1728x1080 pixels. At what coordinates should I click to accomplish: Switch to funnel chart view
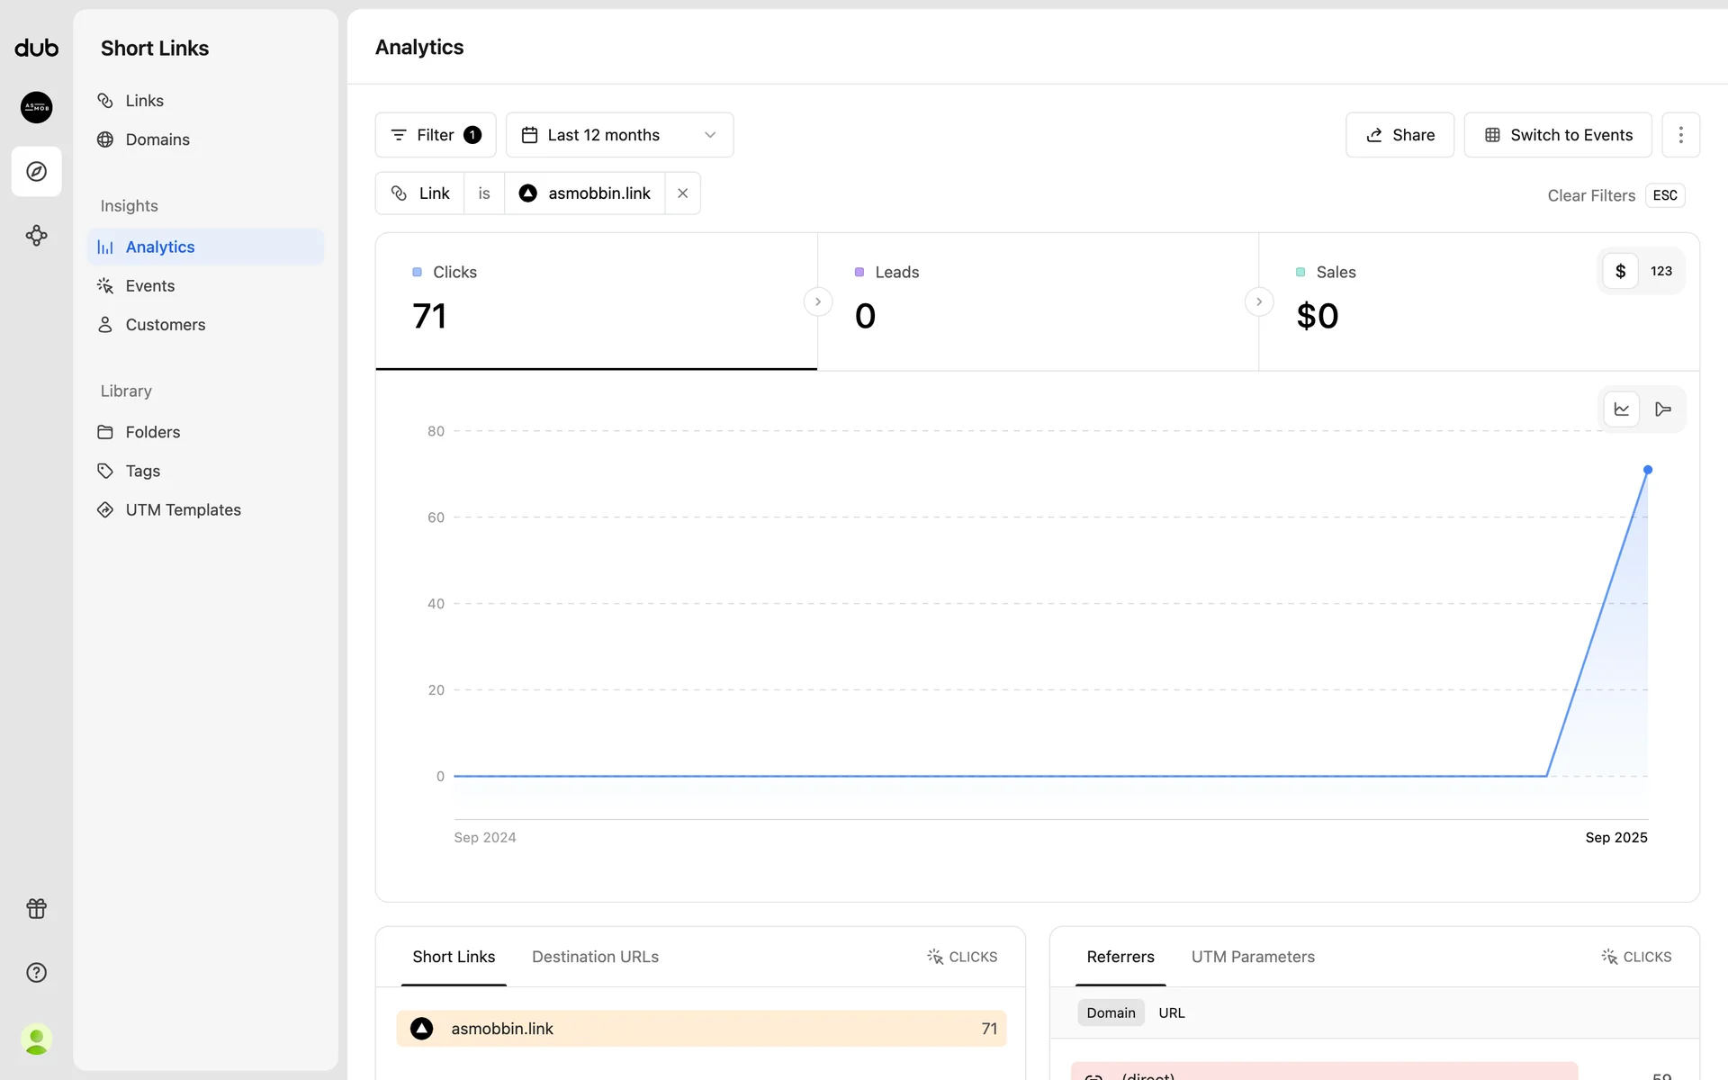[1662, 409]
